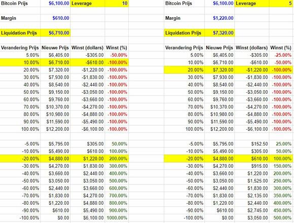Click the 150.00% Winst cell
294x223 pixels.
coord(281,166)
